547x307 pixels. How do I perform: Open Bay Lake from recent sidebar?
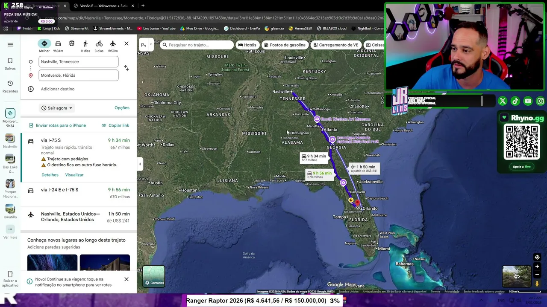coord(10,164)
